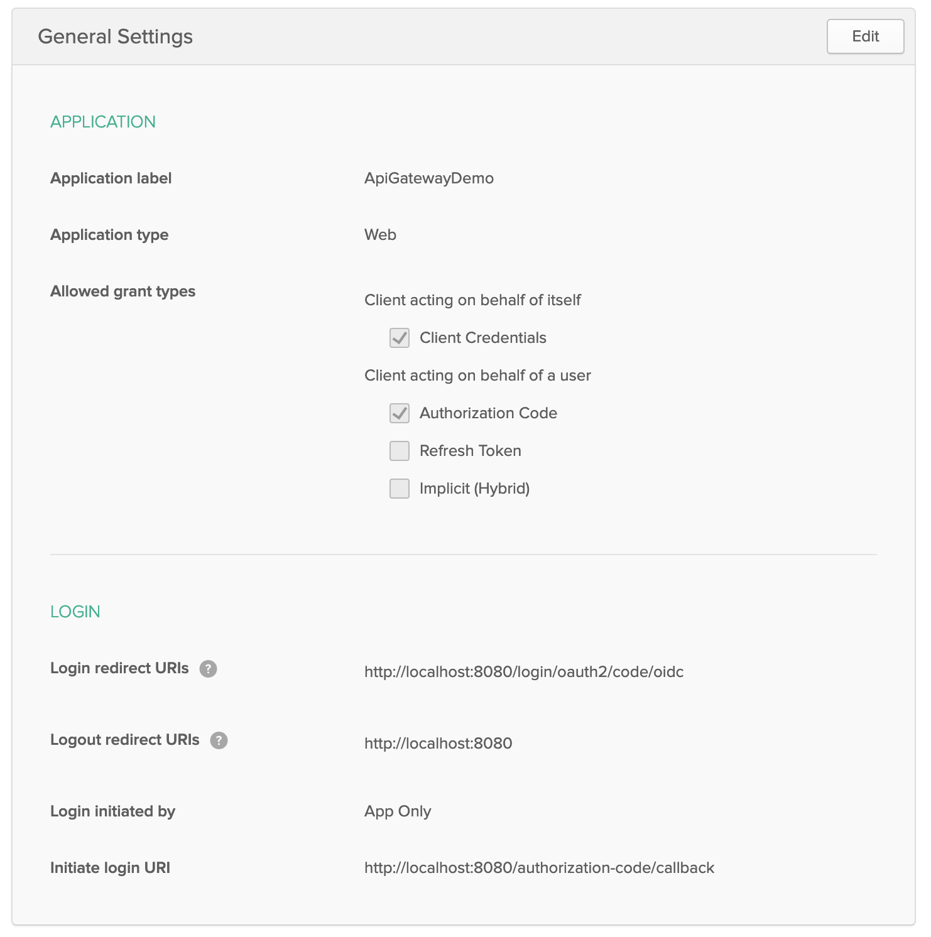Click the General Settings heading
The height and width of the screenshot is (937, 931).
pyautogui.click(x=116, y=36)
